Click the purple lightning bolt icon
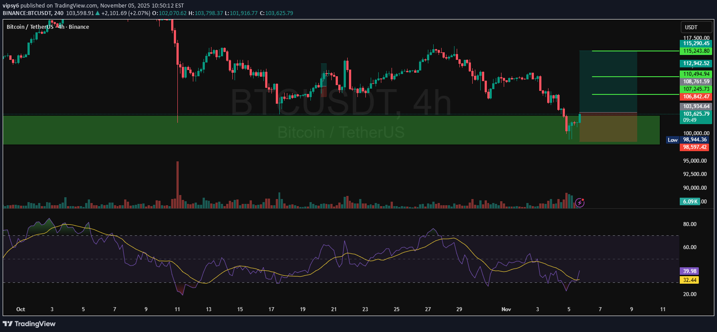The height and width of the screenshot is (332, 717). (x=580, y=203)
